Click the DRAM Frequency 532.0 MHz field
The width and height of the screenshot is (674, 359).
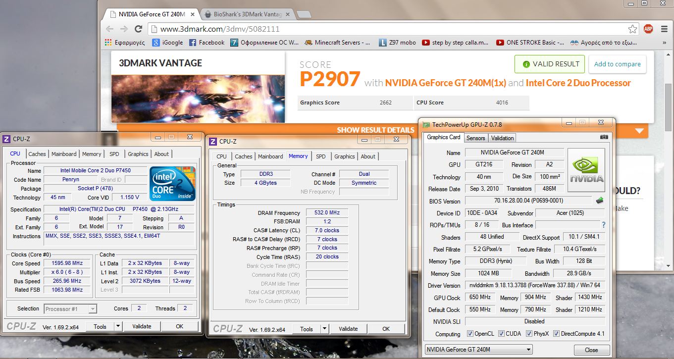[x=326, y=212]
